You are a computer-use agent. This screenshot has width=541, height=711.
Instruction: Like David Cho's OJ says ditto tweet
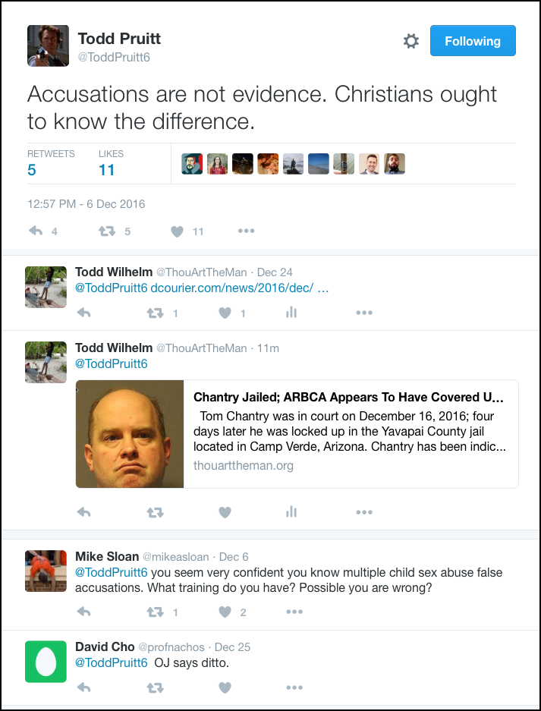tap(225, 688)
